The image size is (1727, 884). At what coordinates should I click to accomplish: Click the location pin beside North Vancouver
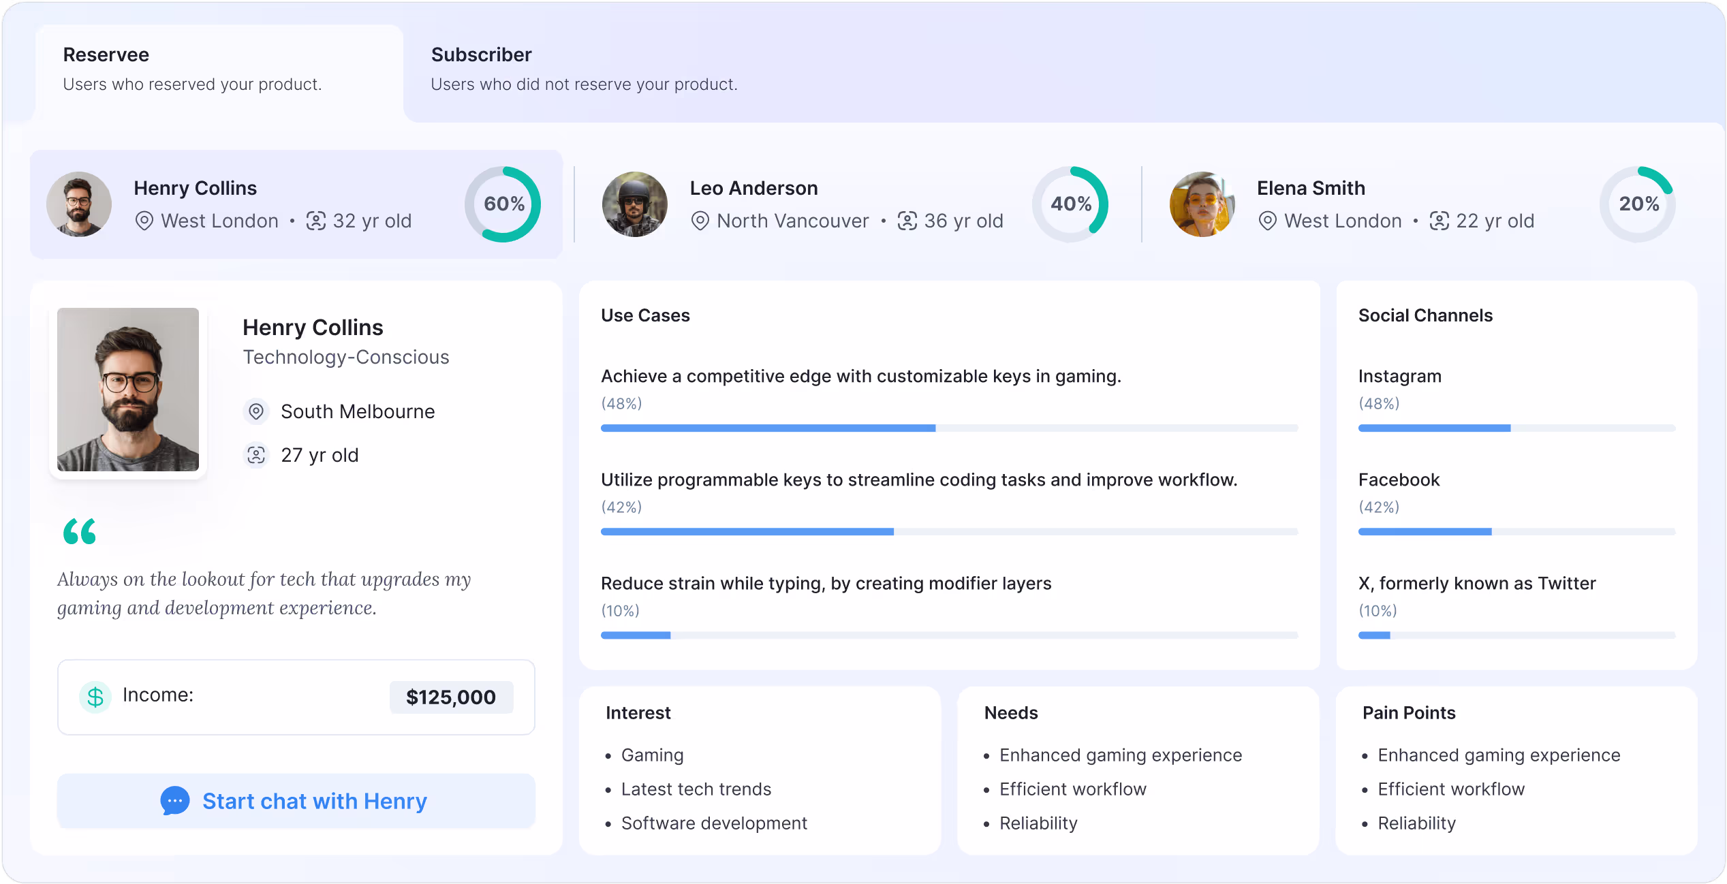[x=700, y=221]
